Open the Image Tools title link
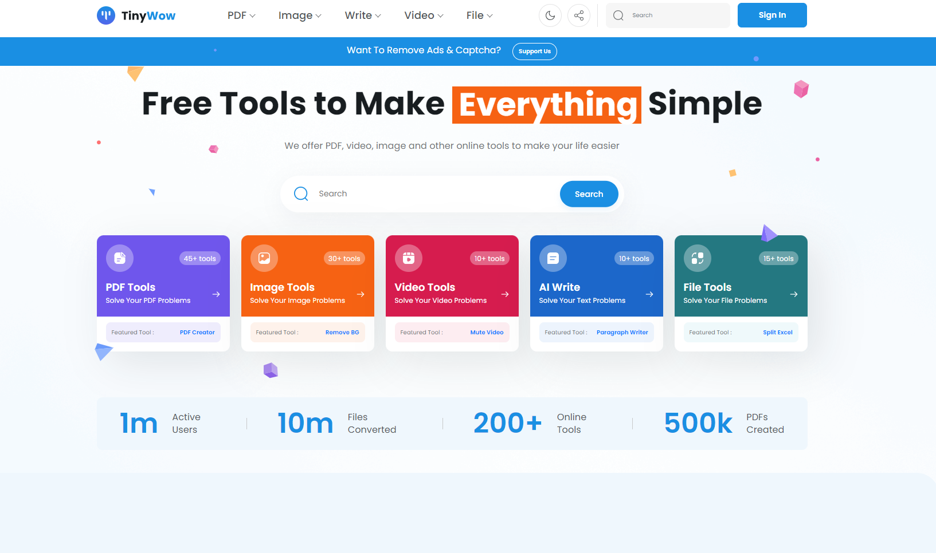936x553 pixels. [282, 287]
